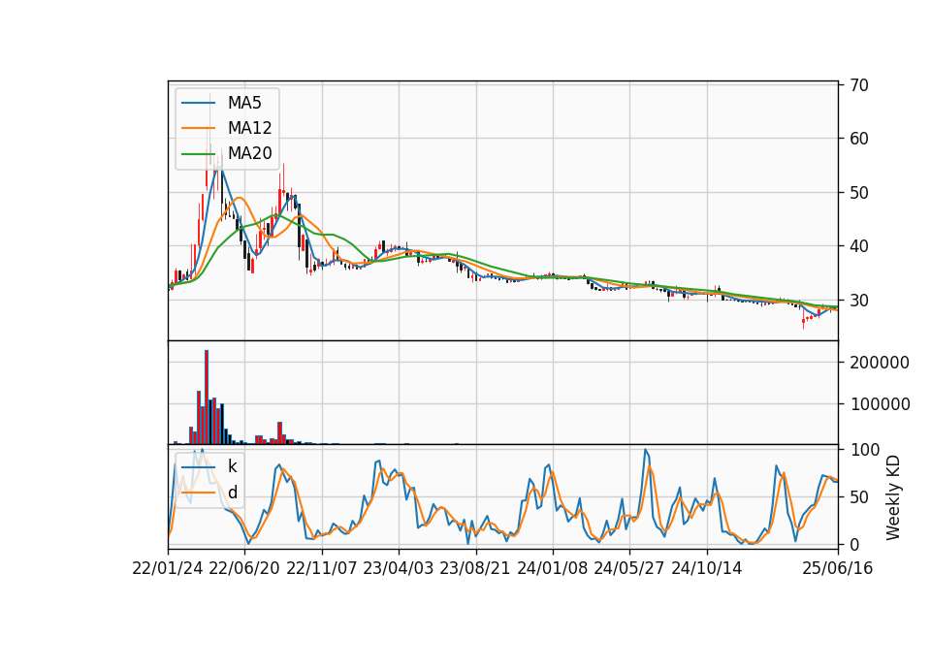Click the orange MA12 legend line sample

click(x=198, y=128)
